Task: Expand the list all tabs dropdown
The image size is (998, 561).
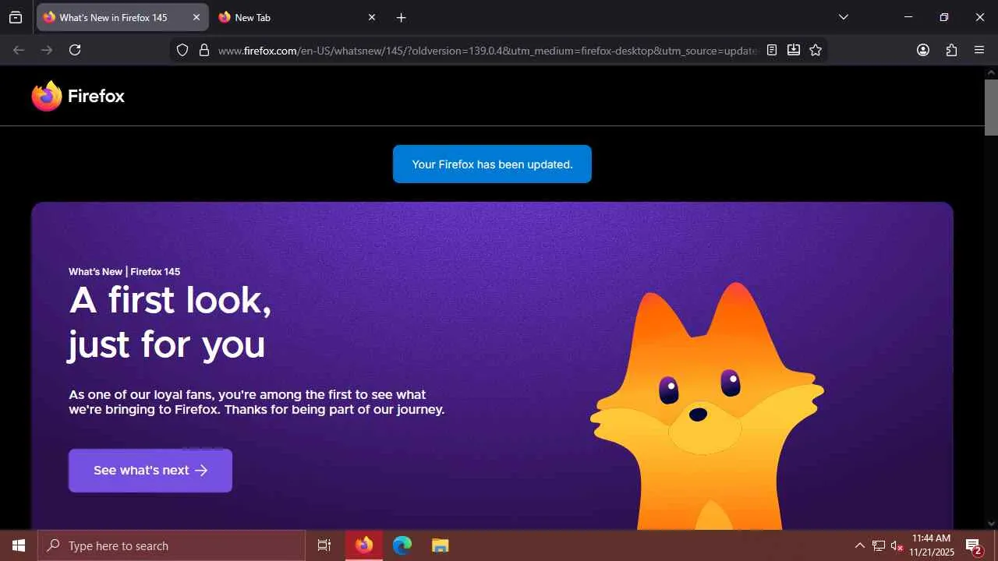Action: click(x=844, y=17)
